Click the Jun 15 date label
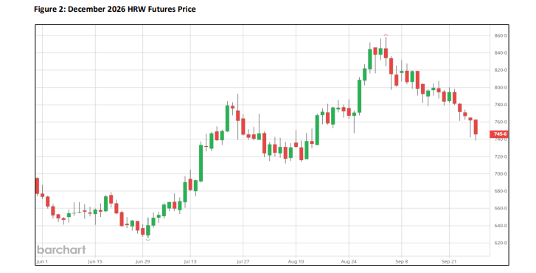 pyautogui.click(x=95, y=262)
